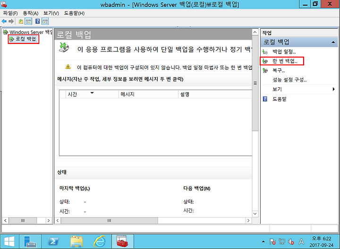
Task: Click the input language A indicator
Action: [x=301, y=241]
